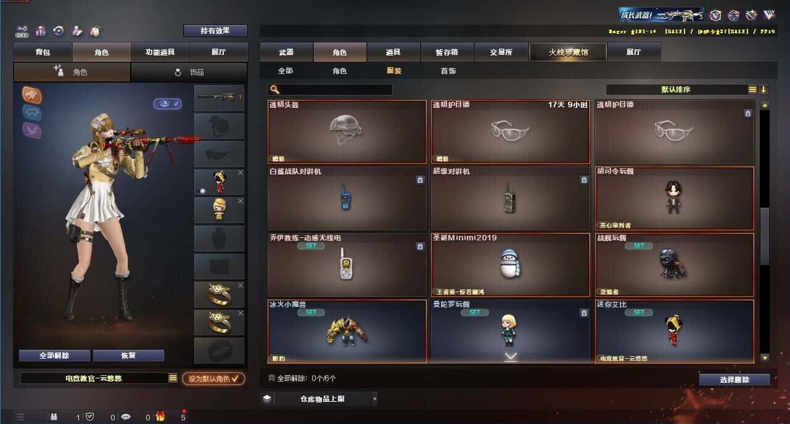
Task: Open the 首饰 sub-tab
Action: click(x=448, y=71)
